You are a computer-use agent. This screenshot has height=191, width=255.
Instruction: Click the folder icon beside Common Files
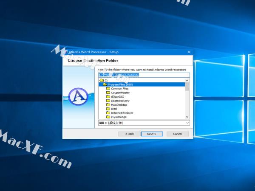click(x=108, y=88)
